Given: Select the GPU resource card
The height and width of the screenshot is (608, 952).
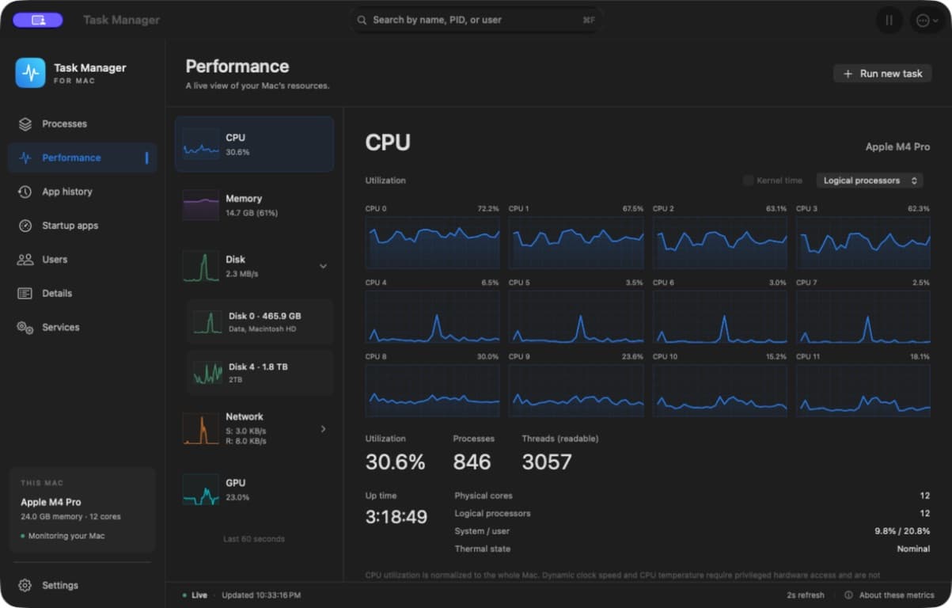Looking at the screenshot, I should (x=254, y=489).
